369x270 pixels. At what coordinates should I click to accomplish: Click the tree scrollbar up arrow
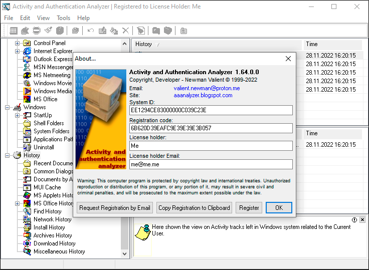(x=124, y=44)
